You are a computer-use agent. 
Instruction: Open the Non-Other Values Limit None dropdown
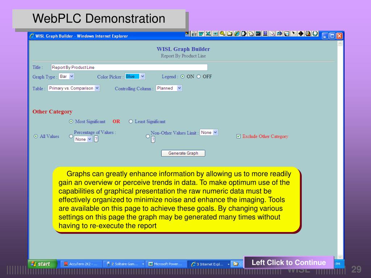click(x=209, y=132)
